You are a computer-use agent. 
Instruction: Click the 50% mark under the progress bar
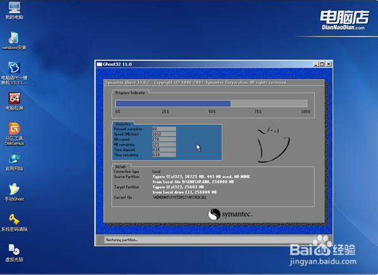point(212,112)
